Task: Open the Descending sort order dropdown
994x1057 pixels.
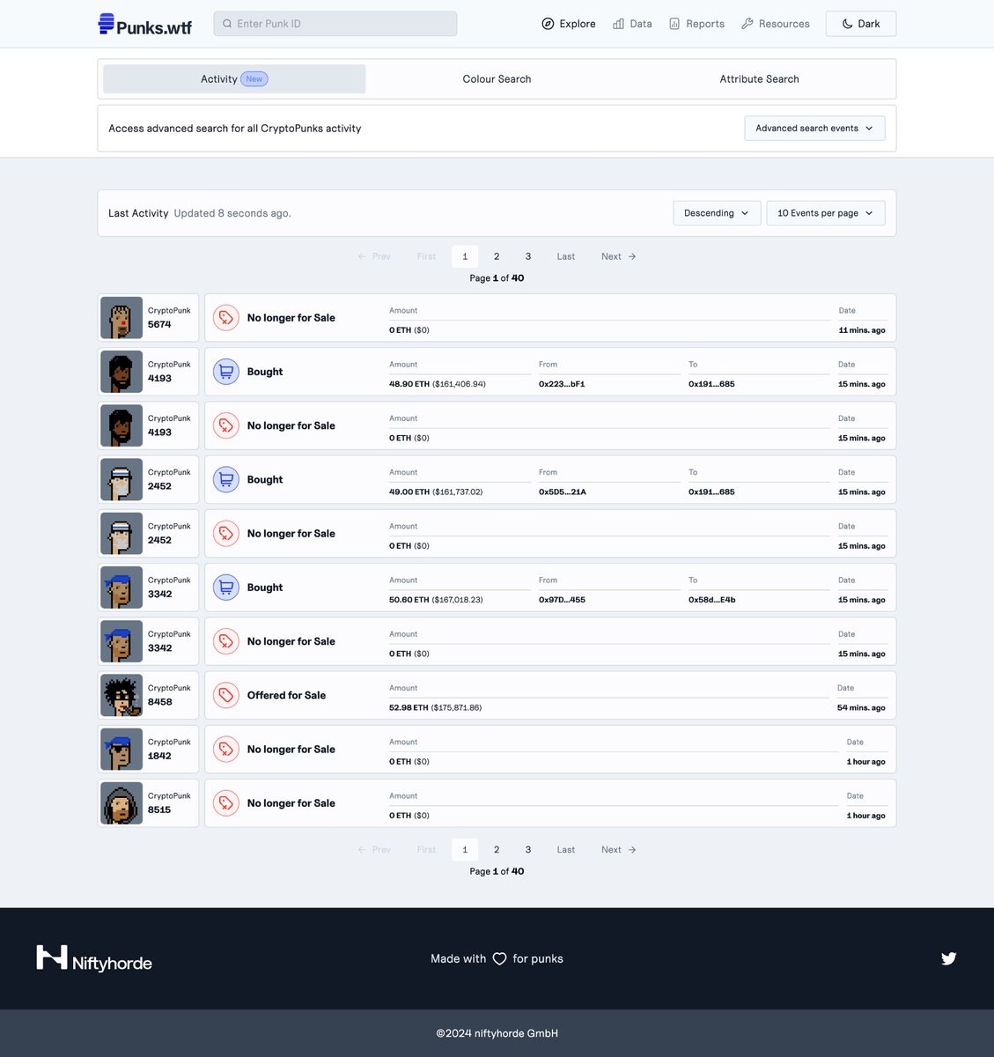Action: pos(717,213)
